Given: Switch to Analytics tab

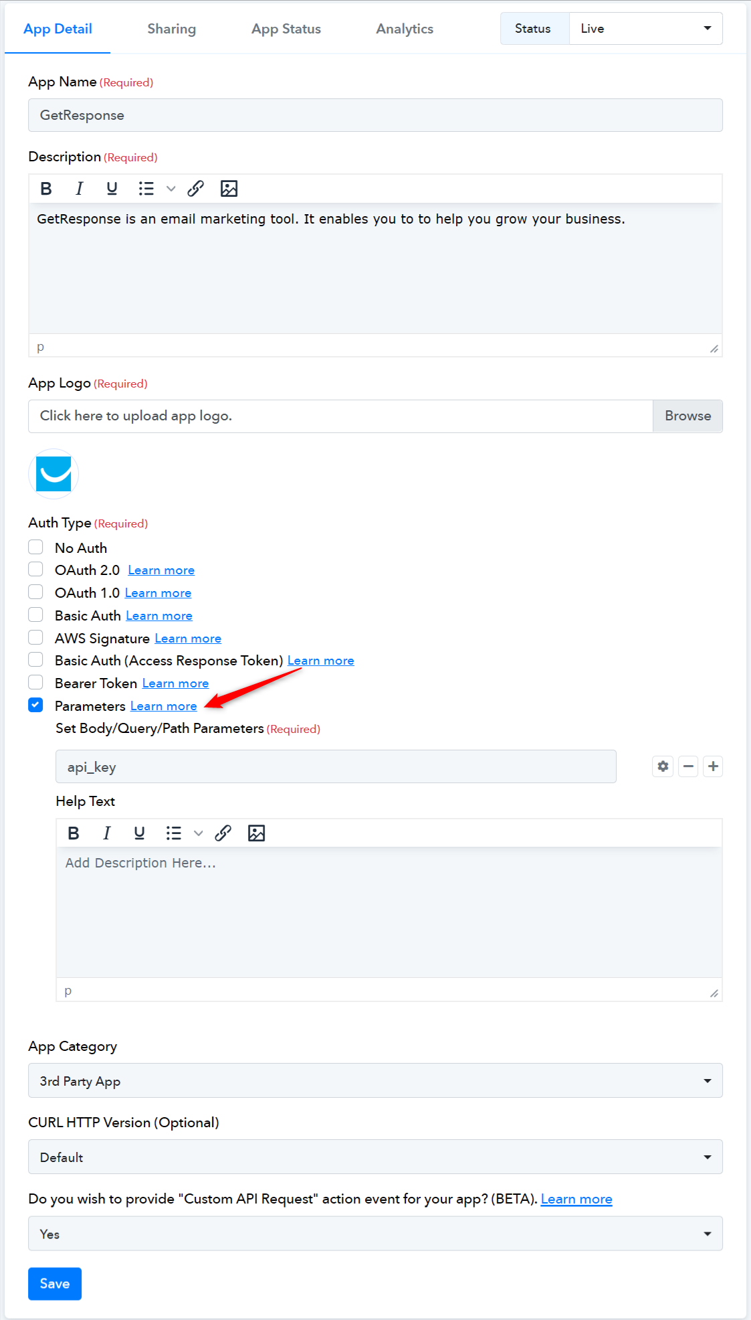Looking at the screenshot, I should pos(405,29).
